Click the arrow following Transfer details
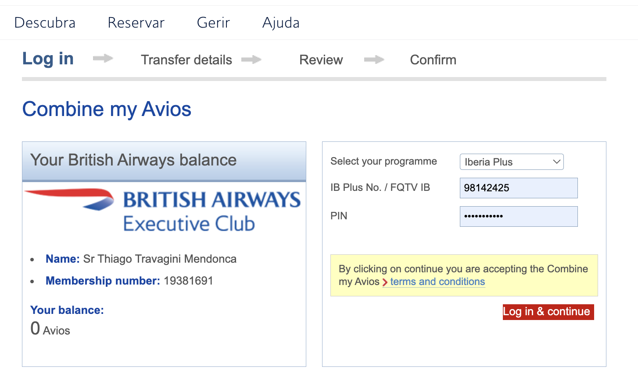 [251, 60]
